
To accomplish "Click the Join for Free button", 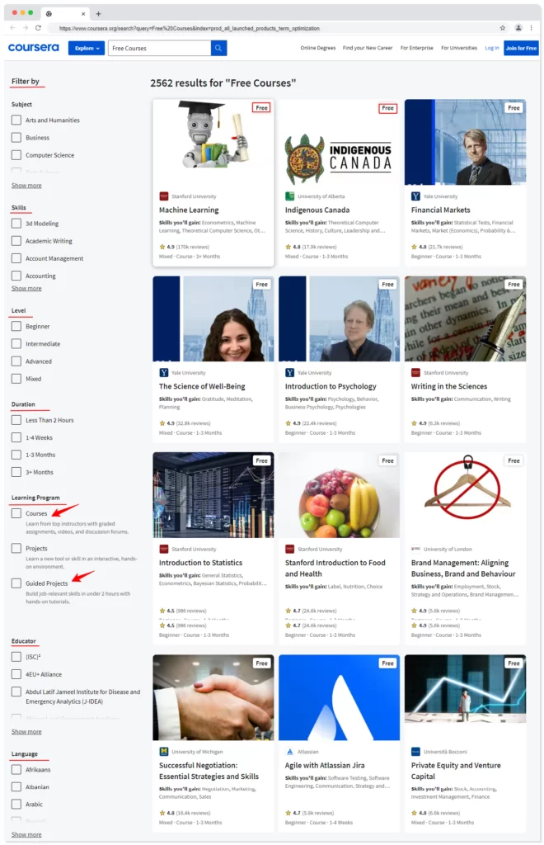I will 521,48.
